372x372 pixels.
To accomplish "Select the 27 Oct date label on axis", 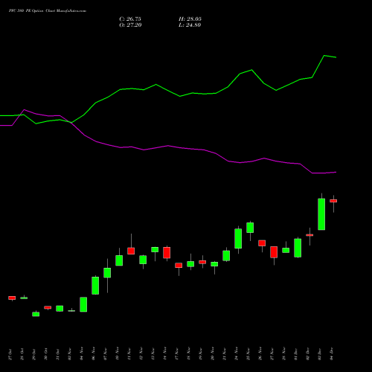I will click(x=10, y=354).
